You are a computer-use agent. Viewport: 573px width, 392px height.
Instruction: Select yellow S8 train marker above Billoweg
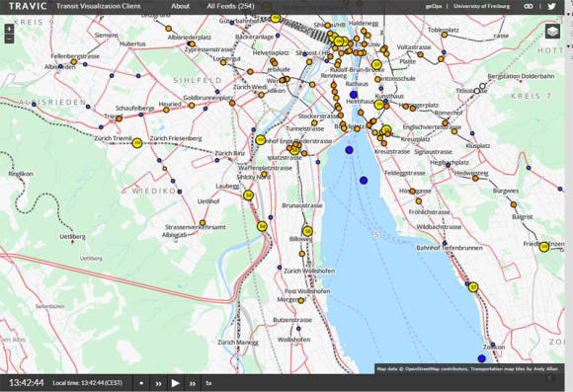coord(307,231)
